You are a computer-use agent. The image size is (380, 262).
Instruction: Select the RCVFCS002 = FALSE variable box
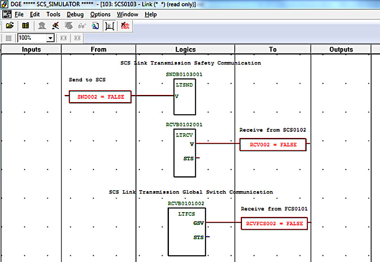(x=274, y=224)
